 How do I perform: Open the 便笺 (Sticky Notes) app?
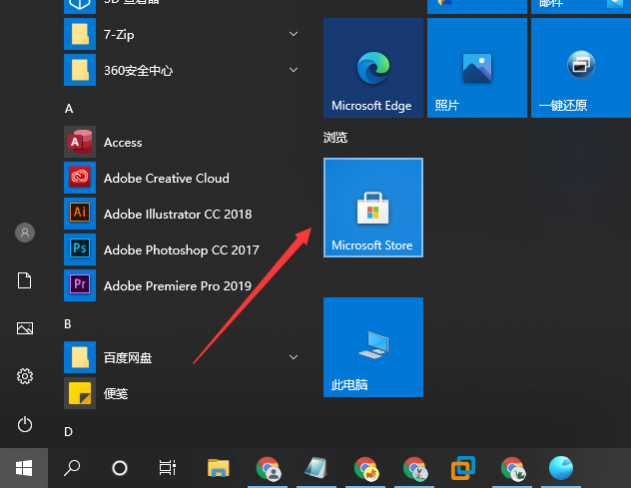coord(115,393)
